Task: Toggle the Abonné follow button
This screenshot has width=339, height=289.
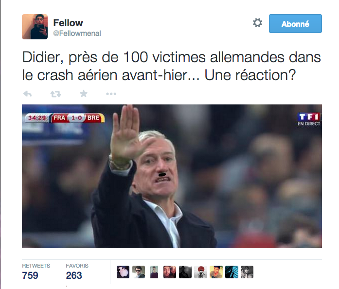Action: coord(295,23)
